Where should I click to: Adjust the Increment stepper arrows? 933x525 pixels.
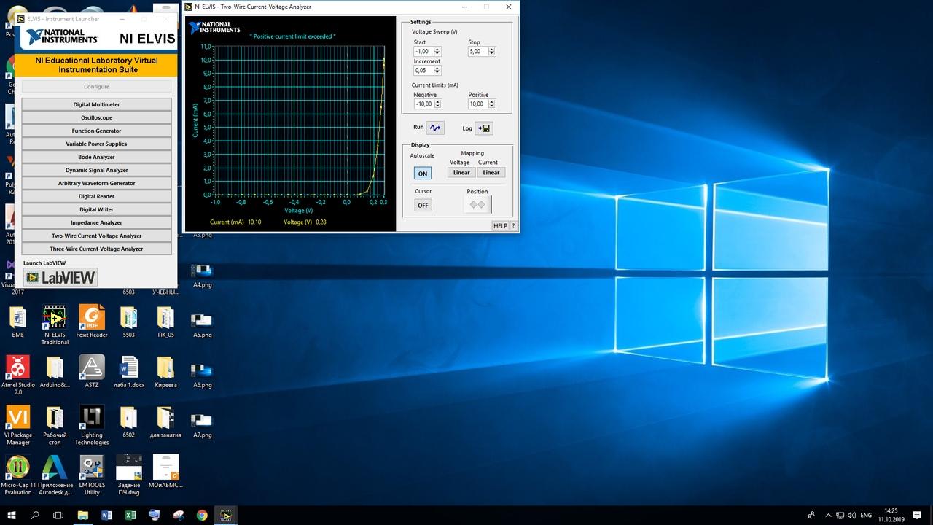click(437, 71)
